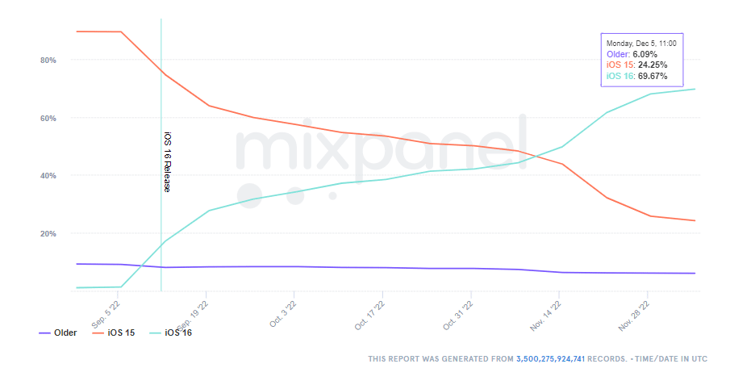Click the 20% y-axis label
This screenshot has width=730, height=389.
[48, 233]
